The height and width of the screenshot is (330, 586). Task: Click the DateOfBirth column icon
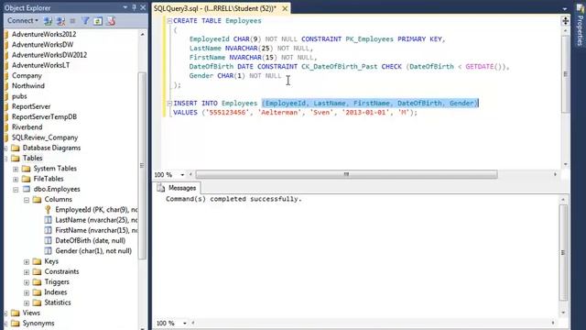tap(48, 240)
